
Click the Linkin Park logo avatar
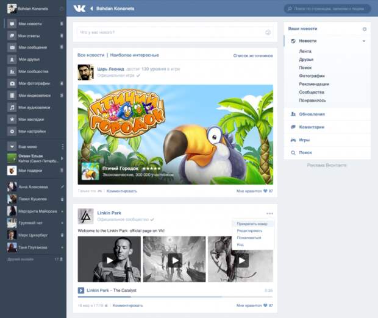[x=85, y=216]
